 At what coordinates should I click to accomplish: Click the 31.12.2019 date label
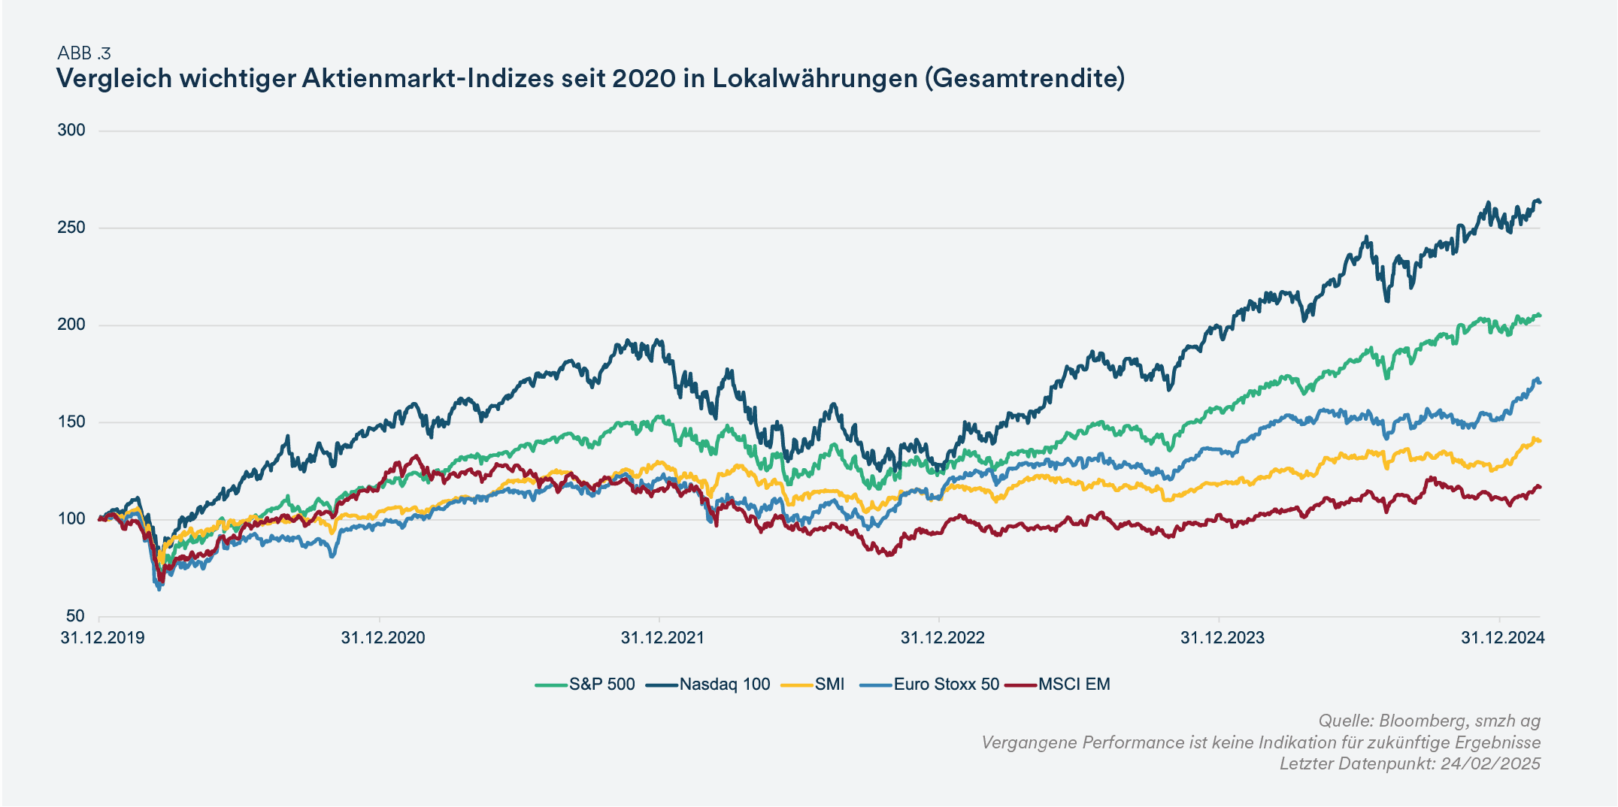(103, 638)
